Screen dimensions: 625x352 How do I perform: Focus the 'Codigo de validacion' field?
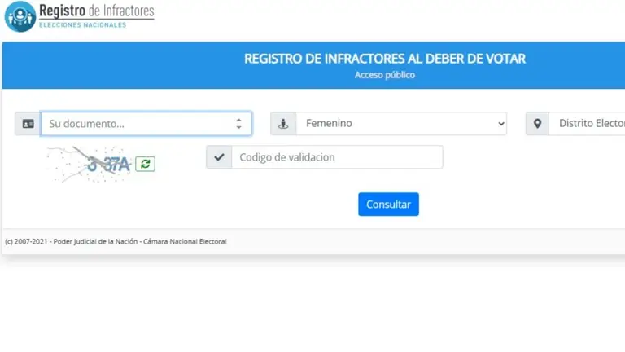pyautogui.click(x=336, y=157)
